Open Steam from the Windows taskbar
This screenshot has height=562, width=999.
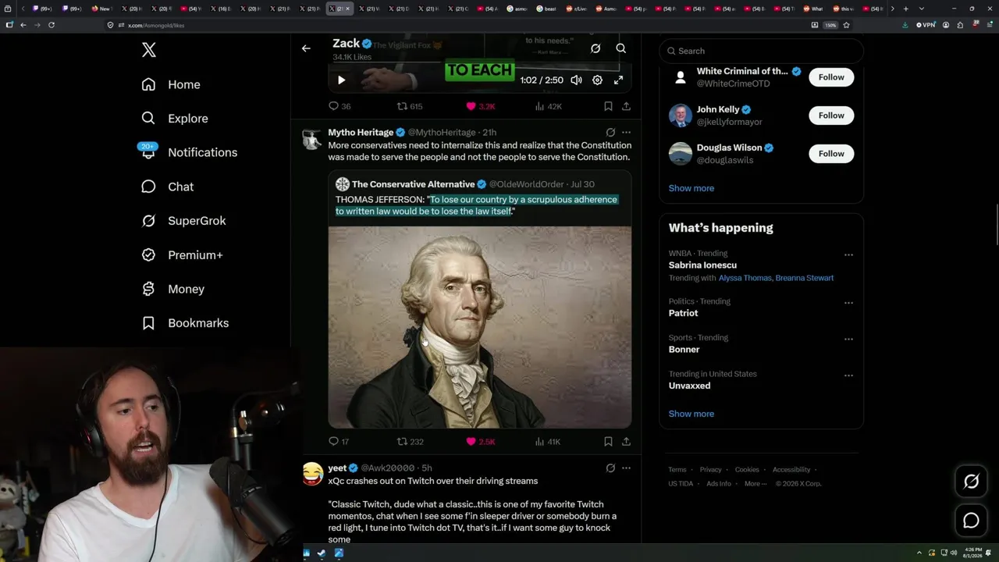[322, 553]
